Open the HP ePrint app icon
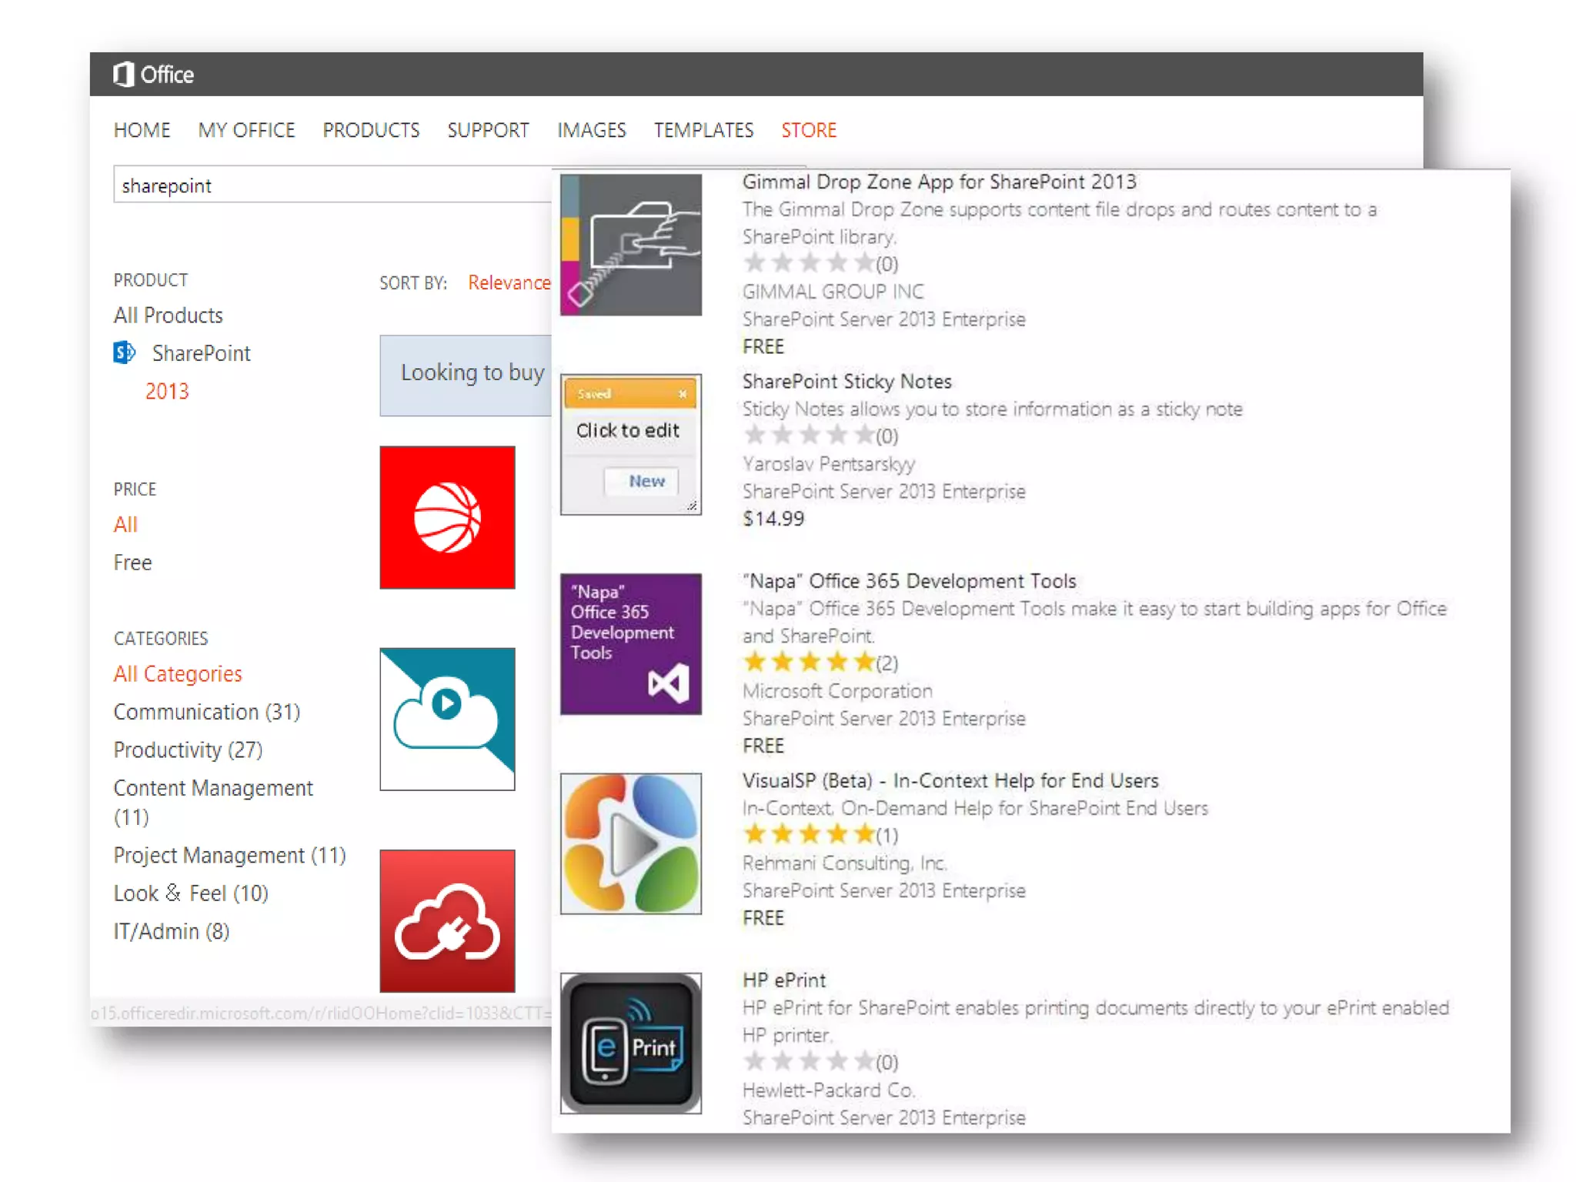1576x1182 pixels. click(630, 1043)
